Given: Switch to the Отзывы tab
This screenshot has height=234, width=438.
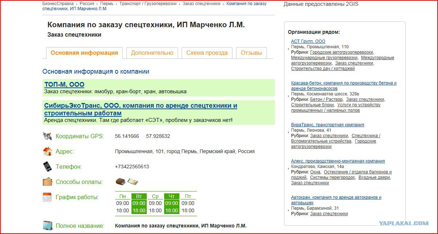Looking at the screenshot, I should (x=251, y=53).
